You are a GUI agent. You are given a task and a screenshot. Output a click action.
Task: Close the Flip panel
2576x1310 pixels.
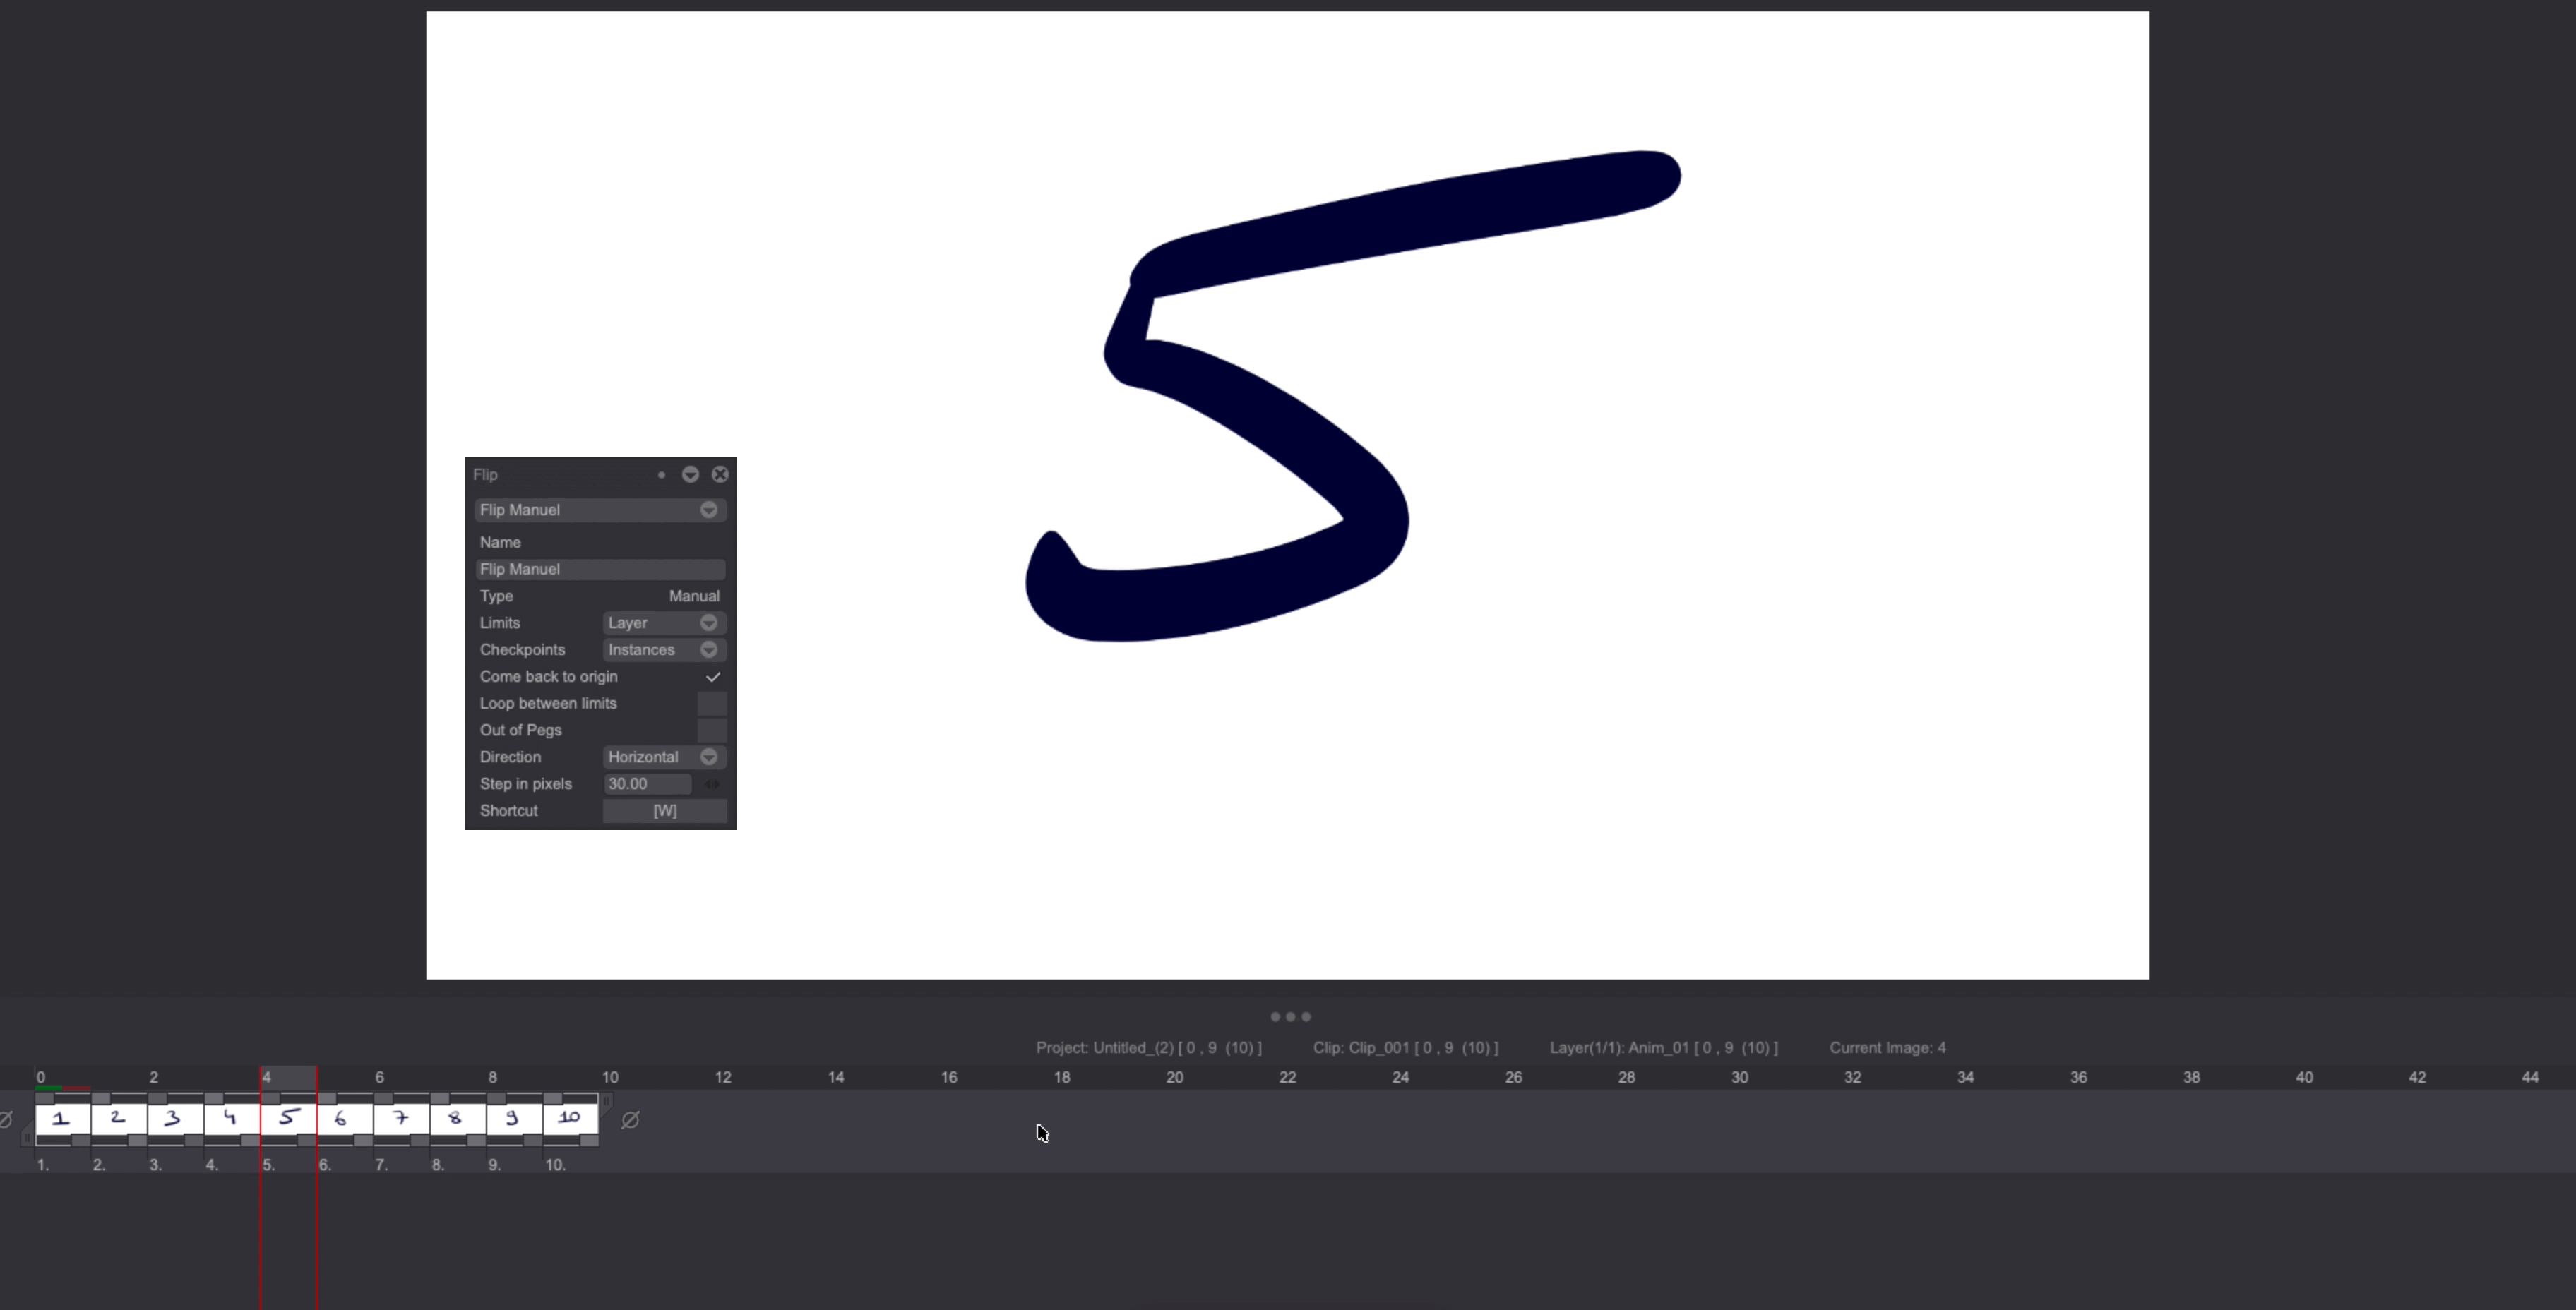click(720, 474)
